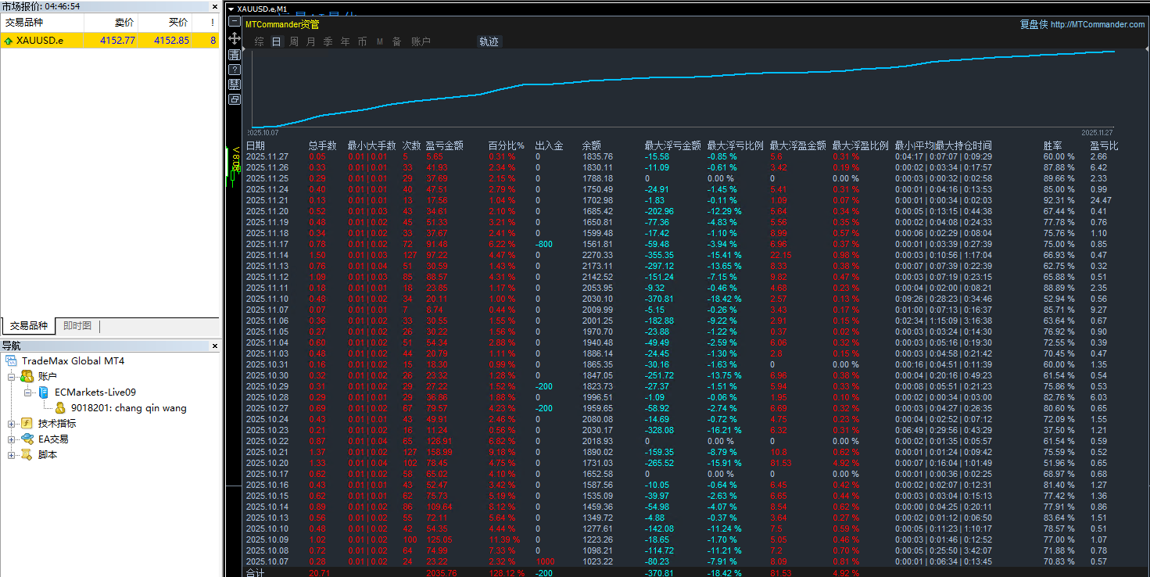This screenshot has width=1150, height=577.
Task: Open the http://MTCommander.com link
Action: coord(1097,24)
